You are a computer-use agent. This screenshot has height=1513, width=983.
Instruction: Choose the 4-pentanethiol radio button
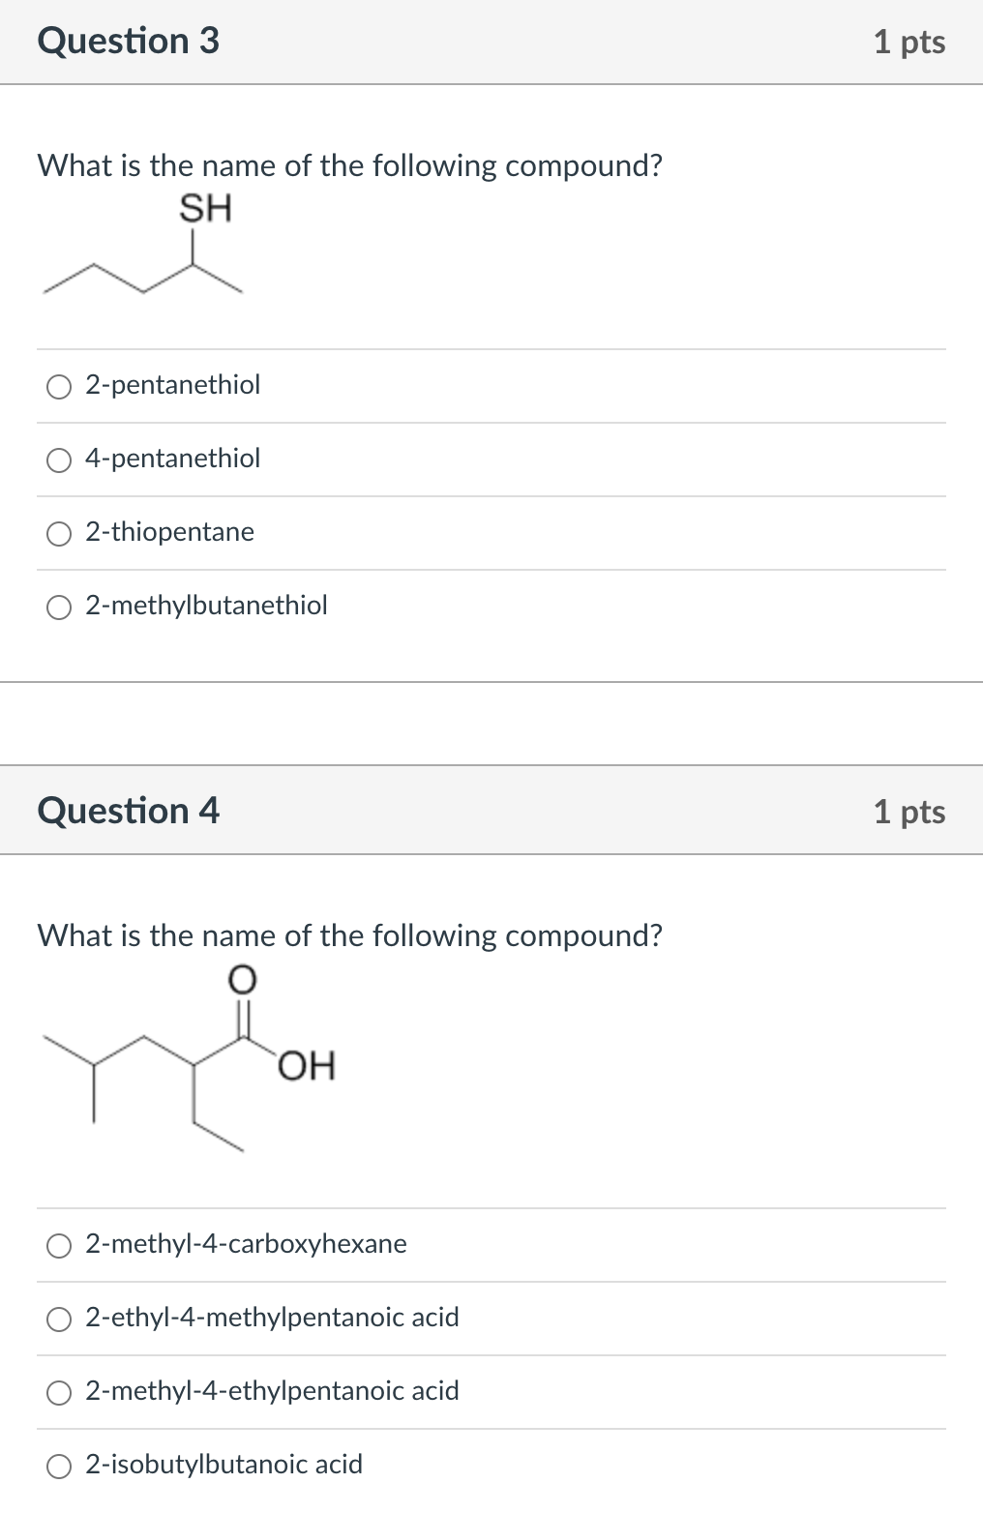coord(59,460)
